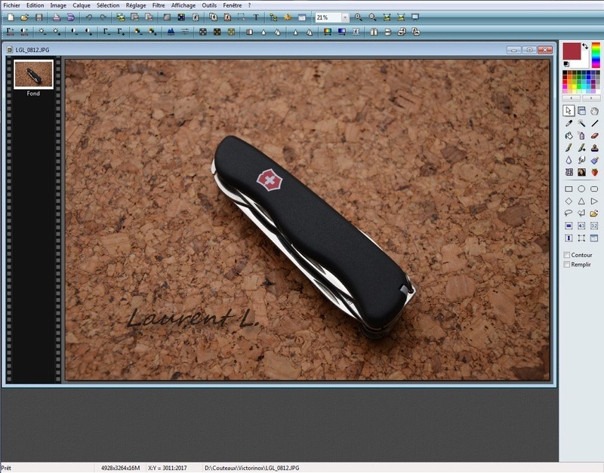The width and height of the screenshot is (604, 473).
Task: Enable the Remplir checkbox
Action: pos(567,264)
